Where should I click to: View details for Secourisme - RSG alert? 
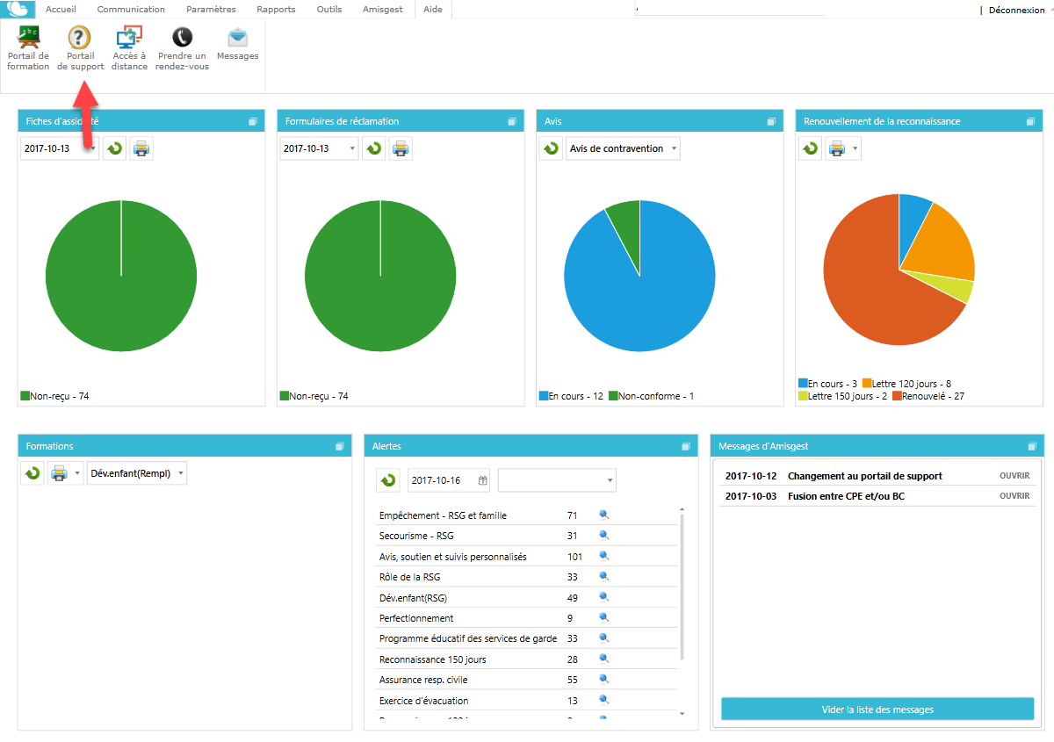(x=603, y=536)
